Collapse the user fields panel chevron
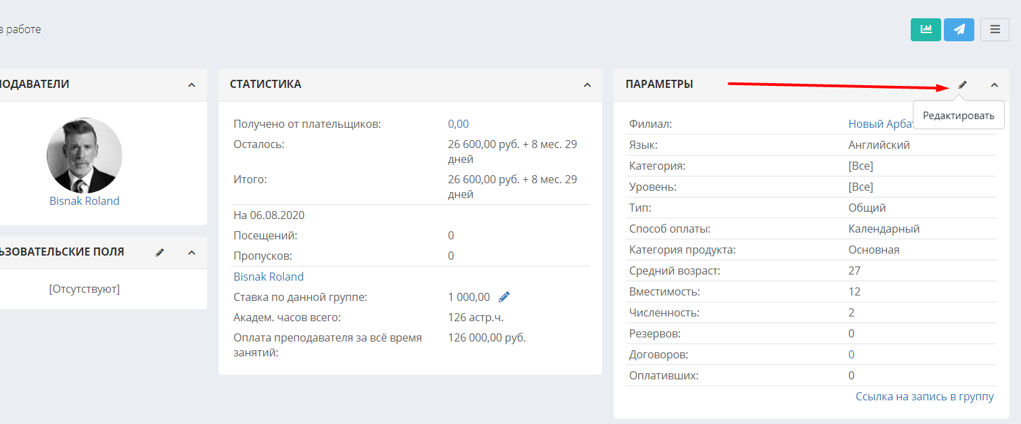Viewport: 1021px width, 424px height. pyautogui.click(x=191, y=253)
